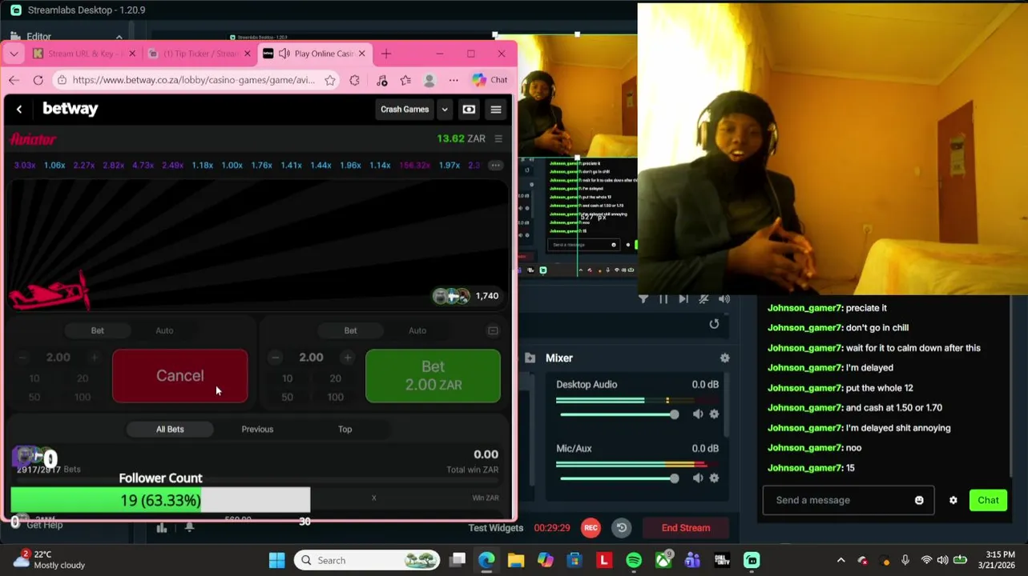Switch first bet panel to Auto
The width and height of the screenshot is (1028, 576).
164,330
